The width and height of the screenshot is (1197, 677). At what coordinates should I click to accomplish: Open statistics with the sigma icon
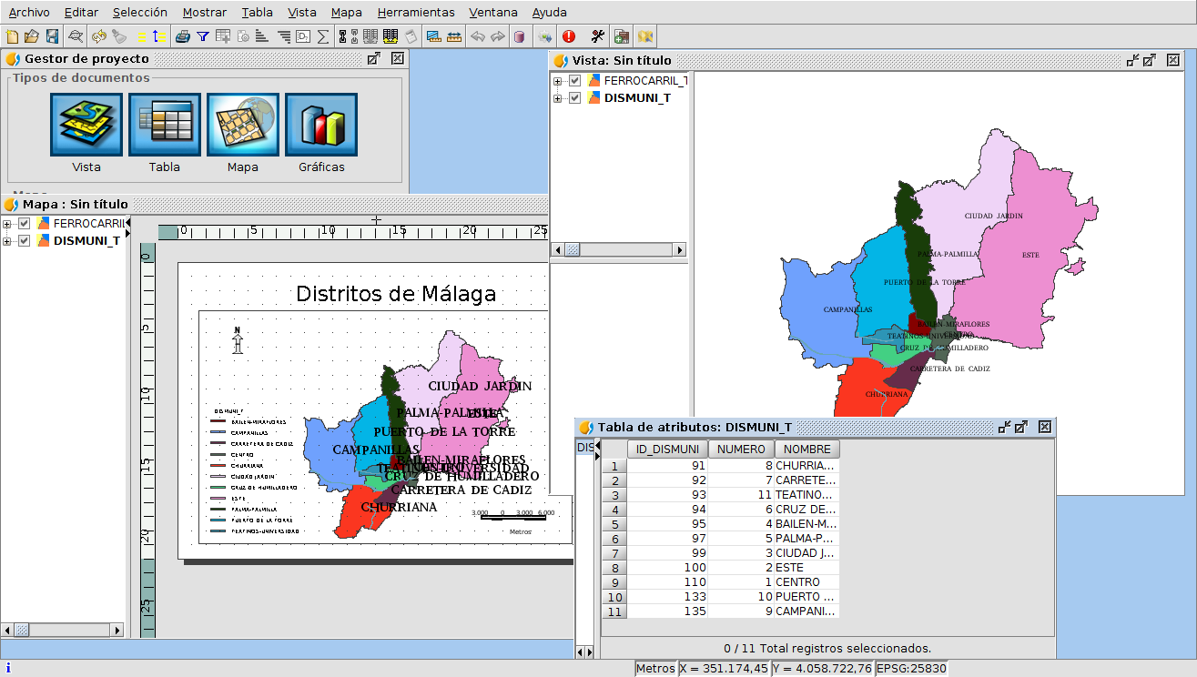coord(322,36)
